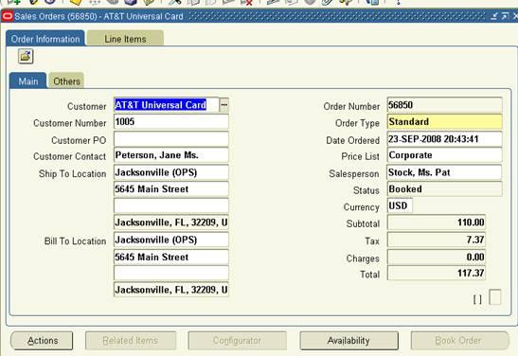518x356 pixels.
Task: Click the Sales Orders (56850) window title text
Action: pyautogui.click(x=98, y=16)
